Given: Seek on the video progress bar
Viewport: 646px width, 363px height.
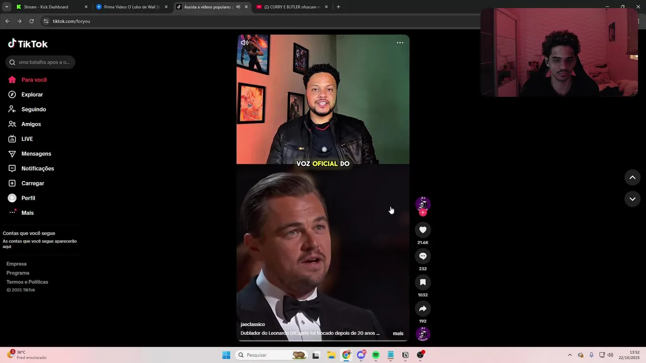Looking at the screenshot, I should point(323,340).
